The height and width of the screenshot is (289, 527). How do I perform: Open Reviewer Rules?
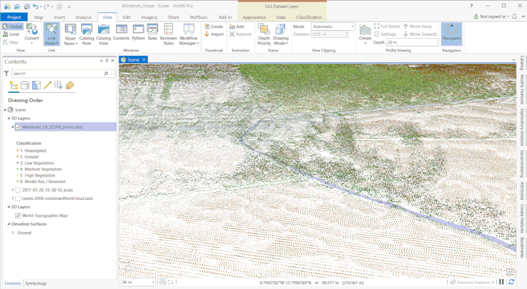[x=169, y=34]
